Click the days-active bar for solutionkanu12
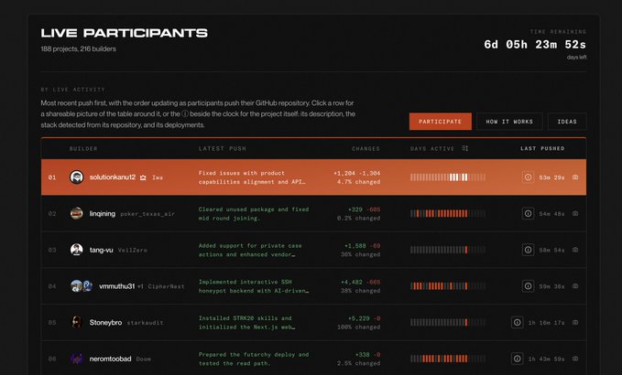Screen dimensions: 622x375 (447, 177)
